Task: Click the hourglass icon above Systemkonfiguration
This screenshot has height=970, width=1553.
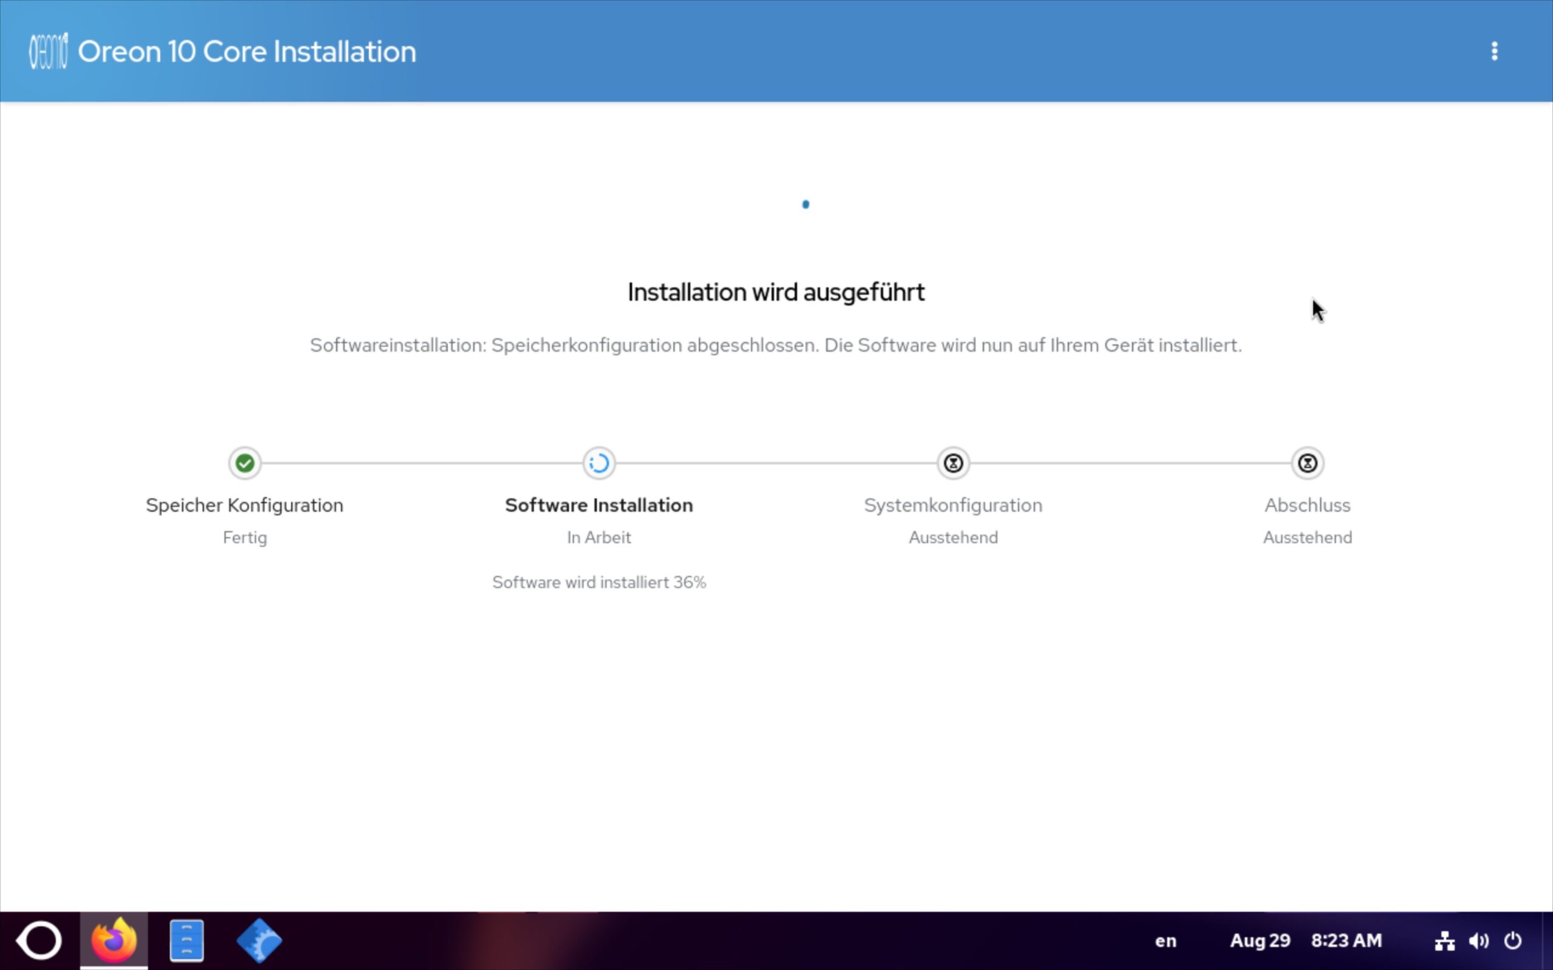Action: [953, 463]
